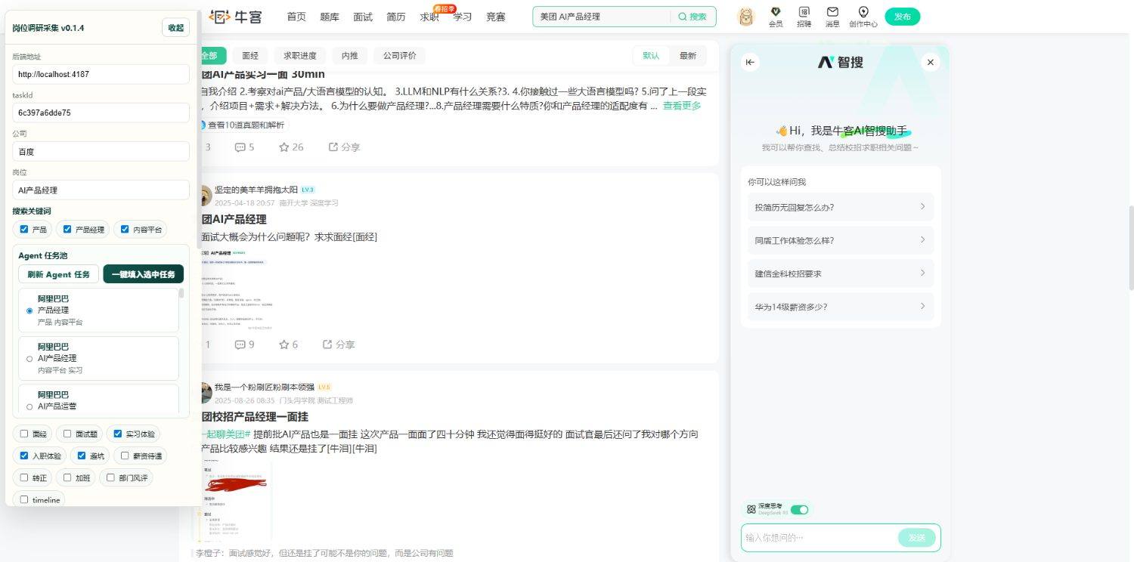The image size is (1134, 562).
Task: Open suggestion 华为14级薪资多少?
Action: tap(840, 307)
